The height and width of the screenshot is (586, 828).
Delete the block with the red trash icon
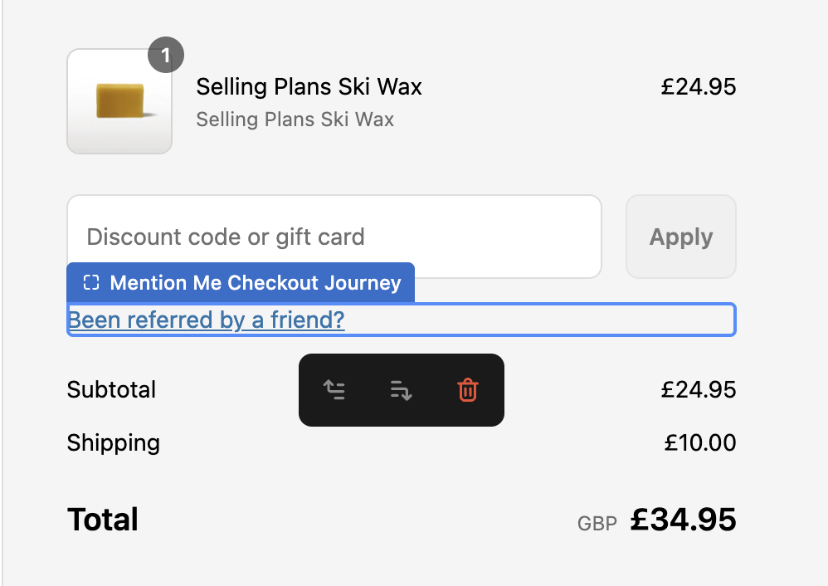tap(468, 390)
